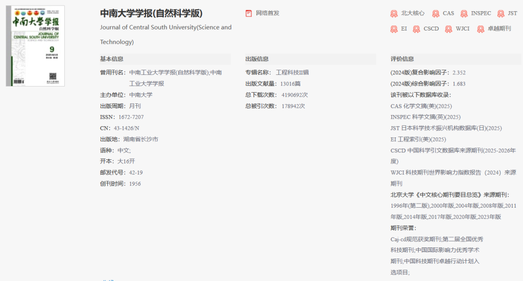This screenshot has height=281, width=523.
Task: Click the 主办单位 value 中南大学
Action: click(141, 95)
